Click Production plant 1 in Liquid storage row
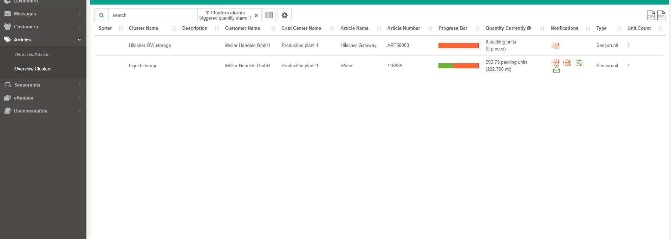This screenshot has height=239, width=671. (300, 66)
